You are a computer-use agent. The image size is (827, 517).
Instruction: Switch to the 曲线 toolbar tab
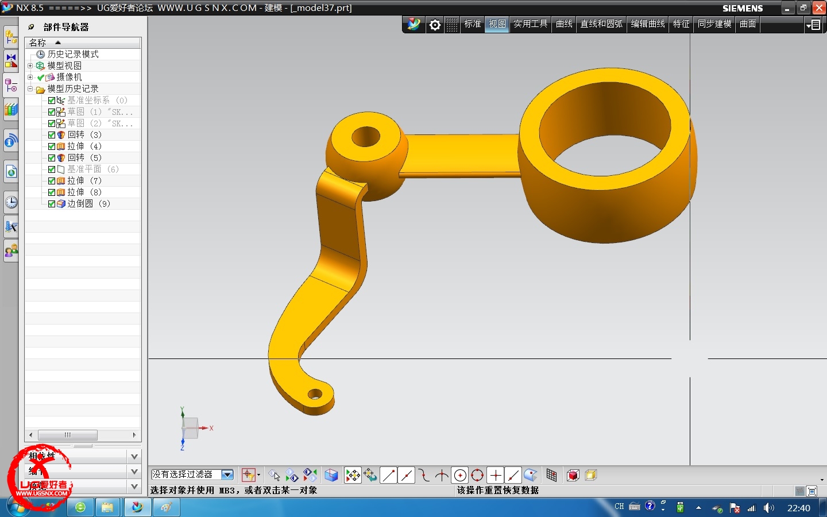click(564, 24)
